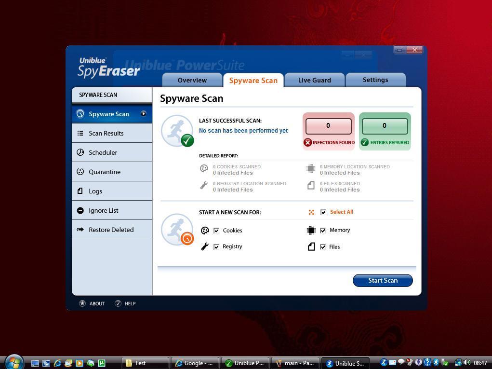Click the new scan runner icon with orange badge
This screenshot has height=369, width=492.
[177, 230]
